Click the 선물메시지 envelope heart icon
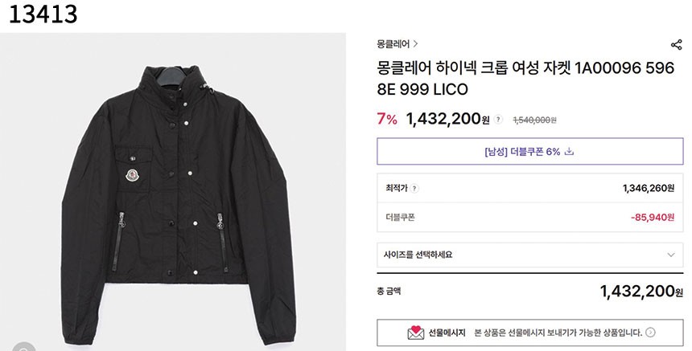Image resolution: width=692 pixels, height=351 pixels. pyautogui.click(x=415, y=333)
